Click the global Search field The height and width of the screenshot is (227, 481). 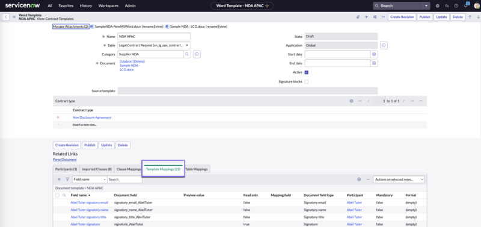click(x=398, y=6)
